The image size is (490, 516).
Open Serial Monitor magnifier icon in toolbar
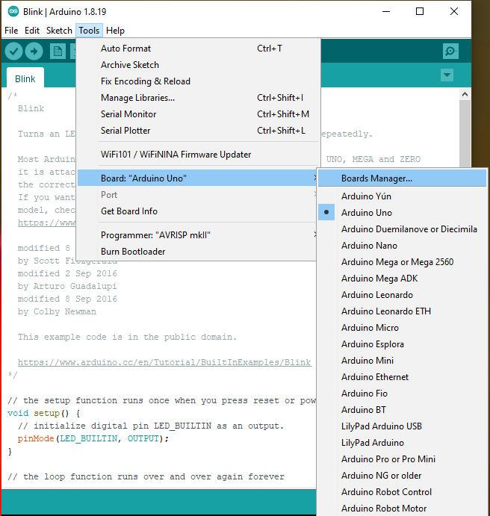pyautogui.click(x=450, y=52)
